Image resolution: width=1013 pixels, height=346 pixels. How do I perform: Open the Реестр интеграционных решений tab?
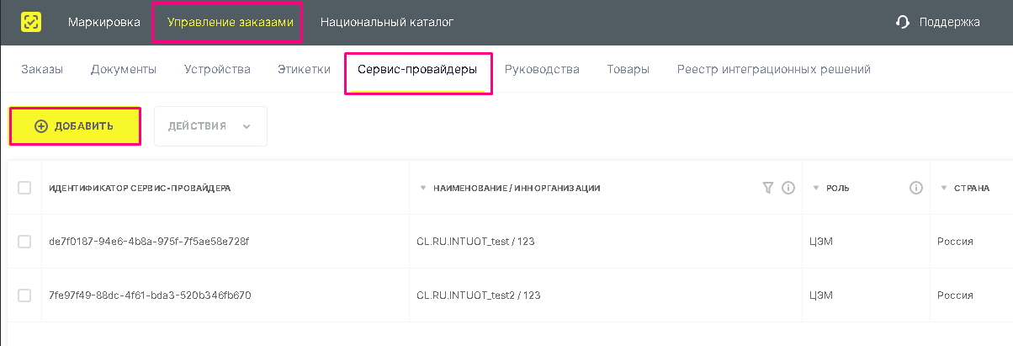[x=774, y=69]
